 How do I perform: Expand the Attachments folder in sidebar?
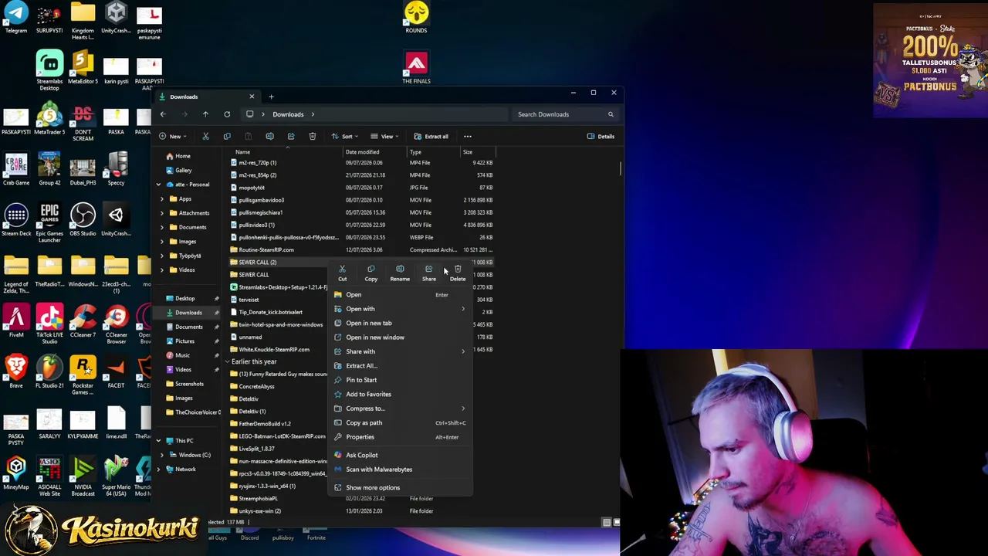162,213
